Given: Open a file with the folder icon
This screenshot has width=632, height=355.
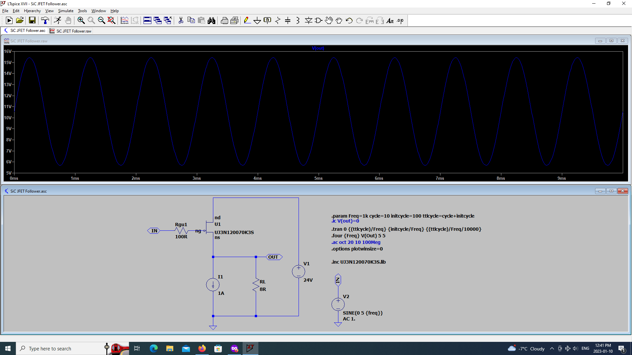Looking at the screenshot, I should [x=20, y=21].
